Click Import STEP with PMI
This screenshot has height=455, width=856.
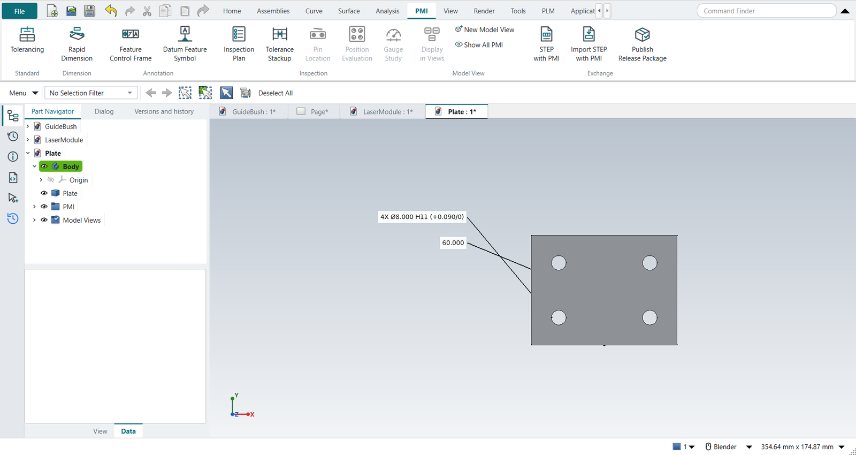pos(588,44)
